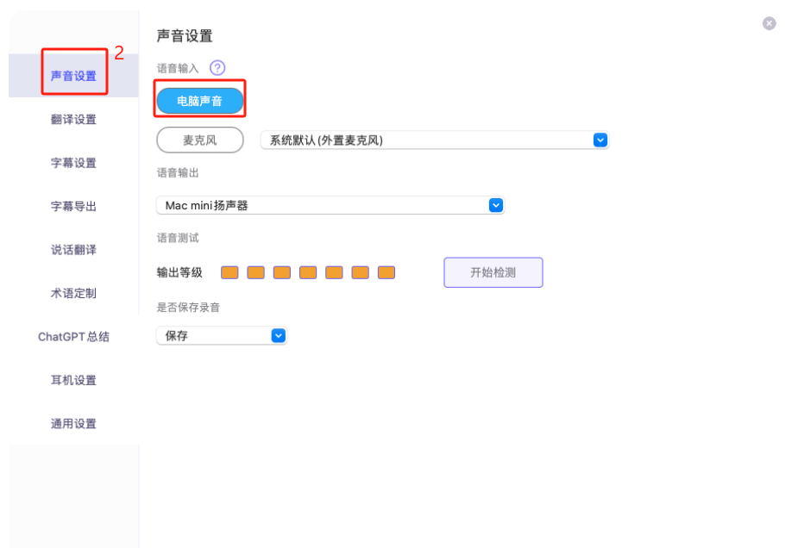
Task: Click the voice input help question-mark icon
Action: pyautogui.click(x=217, y=67)
